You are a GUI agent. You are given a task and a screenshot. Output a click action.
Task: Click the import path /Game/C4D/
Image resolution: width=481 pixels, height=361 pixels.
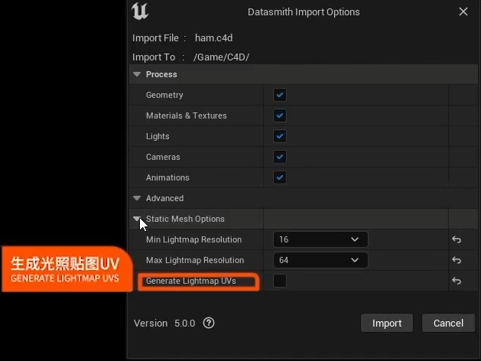click(221, 57)
